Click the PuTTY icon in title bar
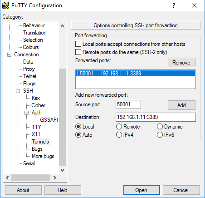The height and width of the screenshot is (198, 205). click(x=5, y=5)
